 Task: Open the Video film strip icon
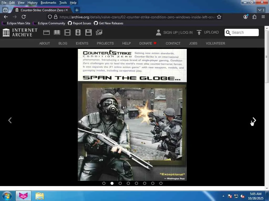coord(68,32)
